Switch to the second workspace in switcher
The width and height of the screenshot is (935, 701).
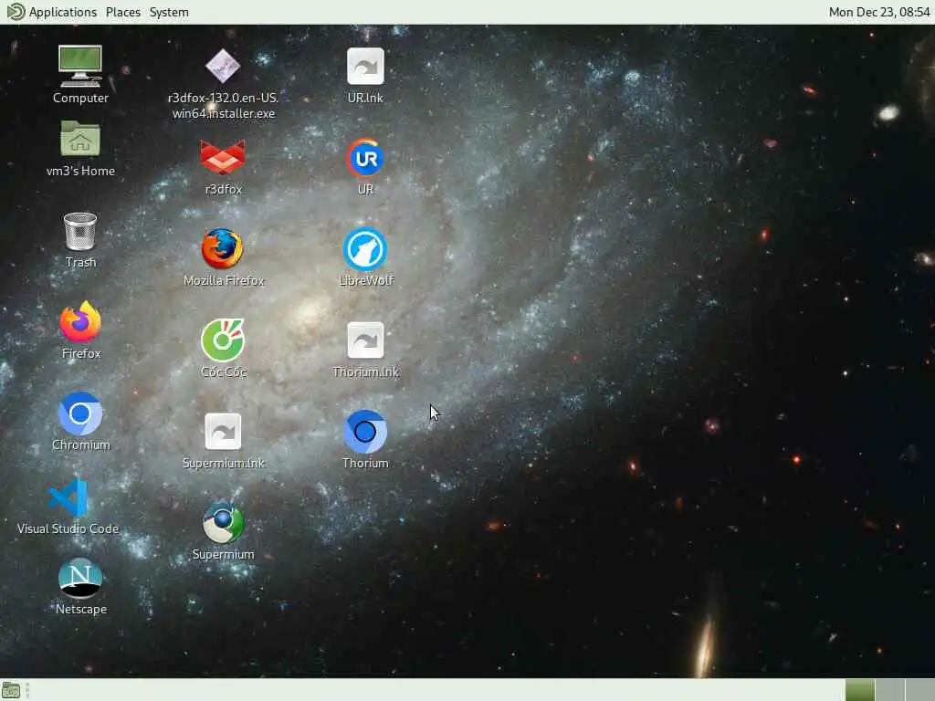889,690
